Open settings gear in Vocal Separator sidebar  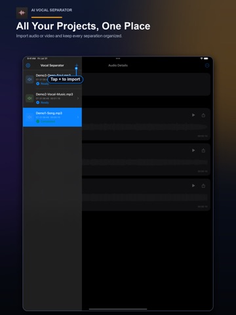tap(28, 66)
